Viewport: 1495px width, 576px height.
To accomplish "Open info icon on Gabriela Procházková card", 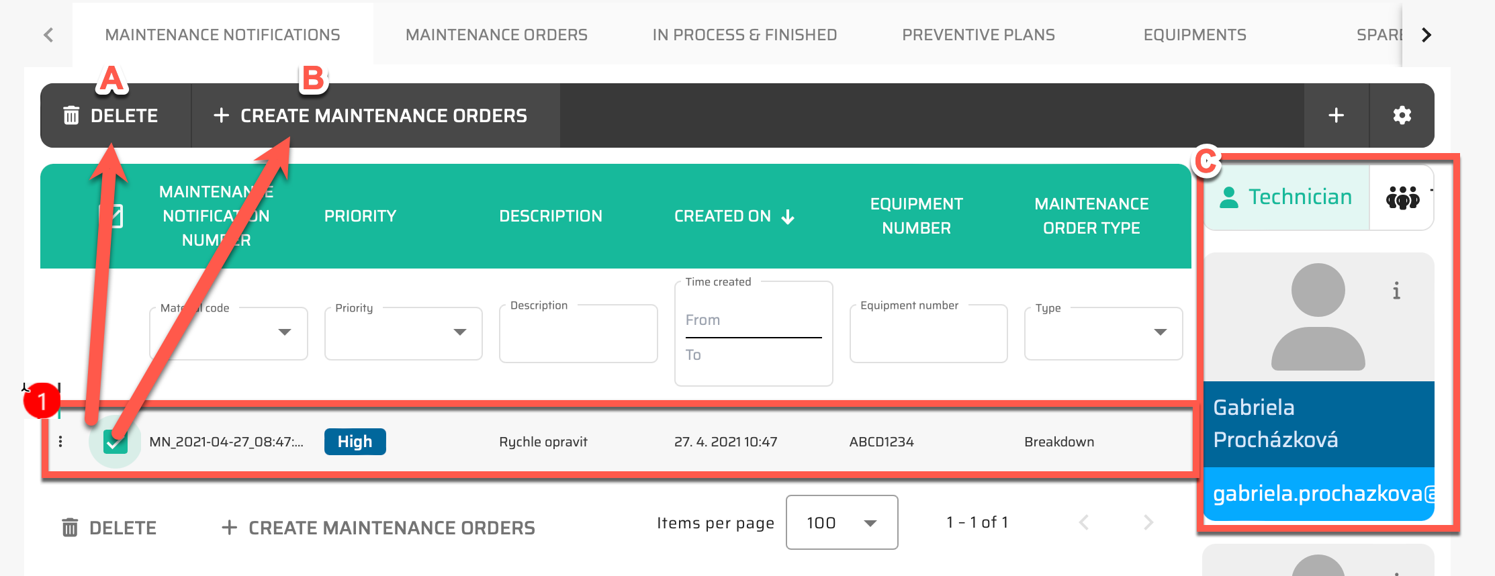I will point(1396,291).
